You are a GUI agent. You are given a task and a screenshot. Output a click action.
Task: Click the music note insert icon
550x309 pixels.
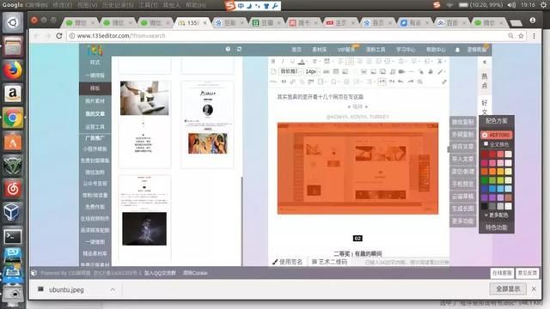click(x=393, y=71)
